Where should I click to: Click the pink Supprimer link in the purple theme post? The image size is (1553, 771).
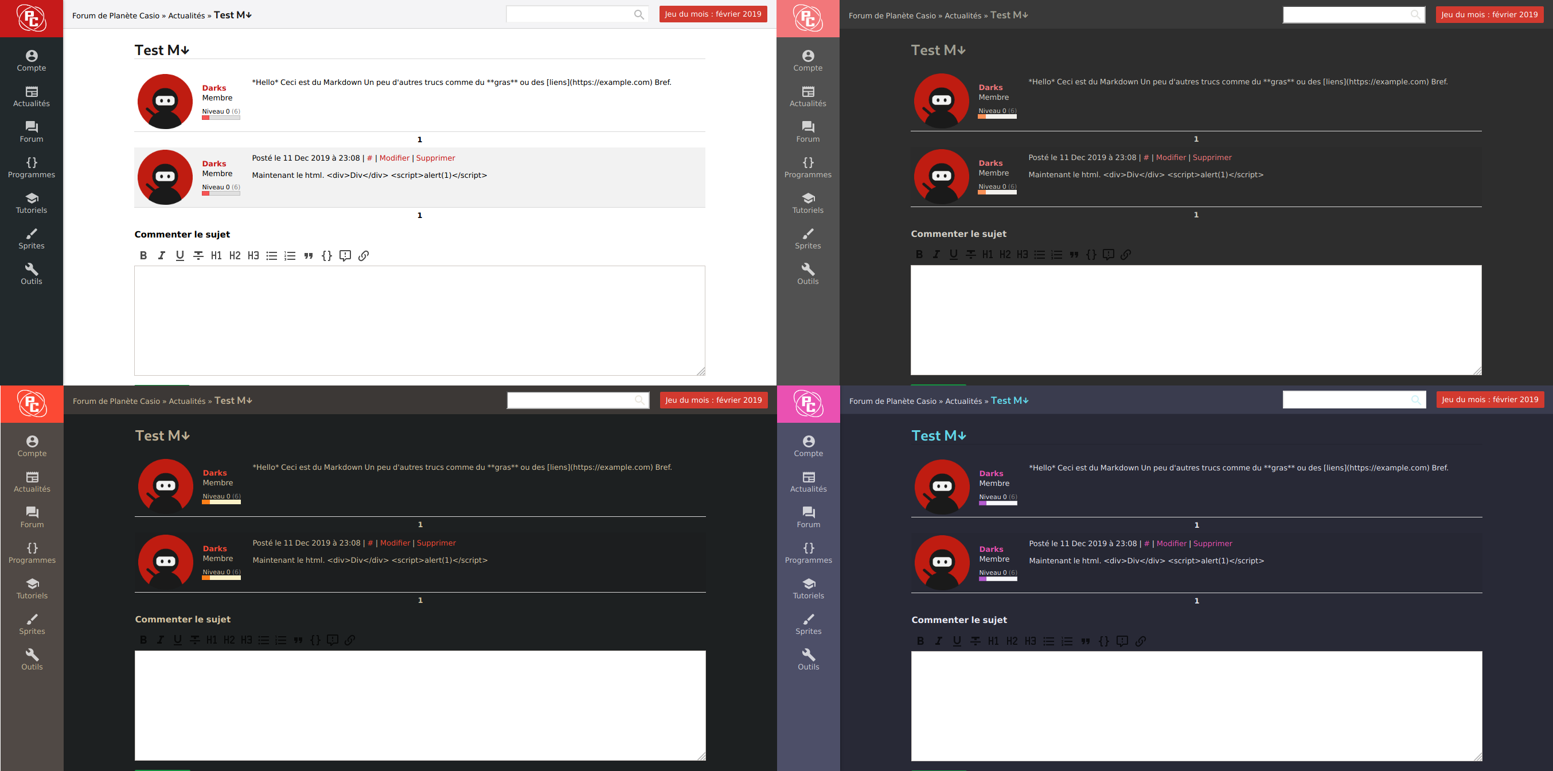1213,544
